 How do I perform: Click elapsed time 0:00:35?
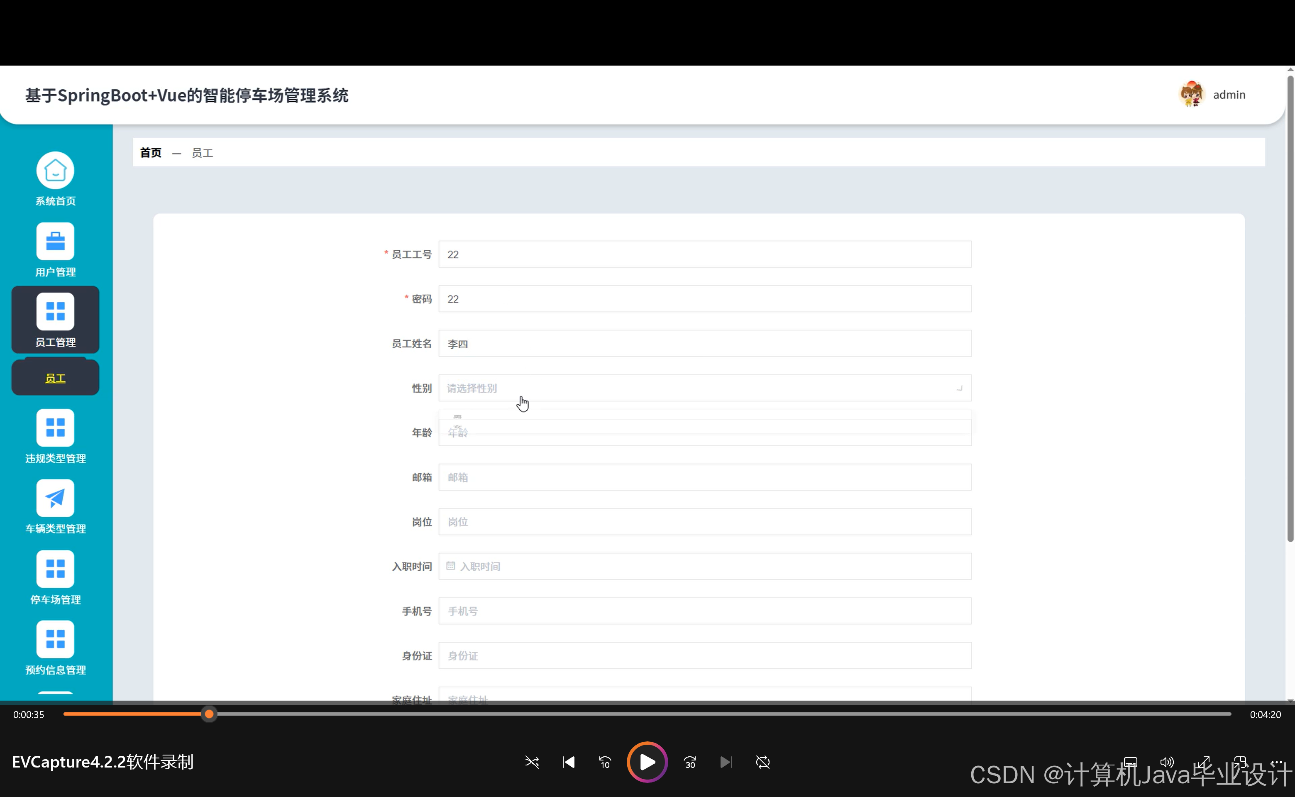pos(29,715)
